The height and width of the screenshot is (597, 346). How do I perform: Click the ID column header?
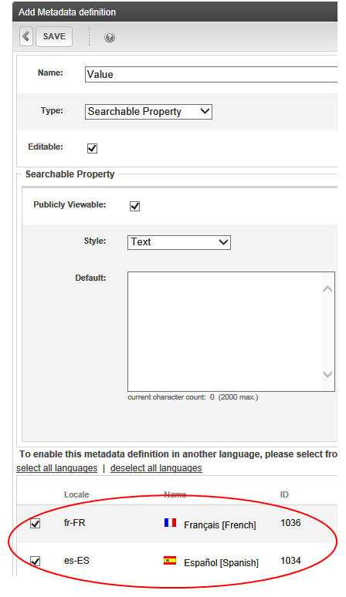tap(284, 494)
